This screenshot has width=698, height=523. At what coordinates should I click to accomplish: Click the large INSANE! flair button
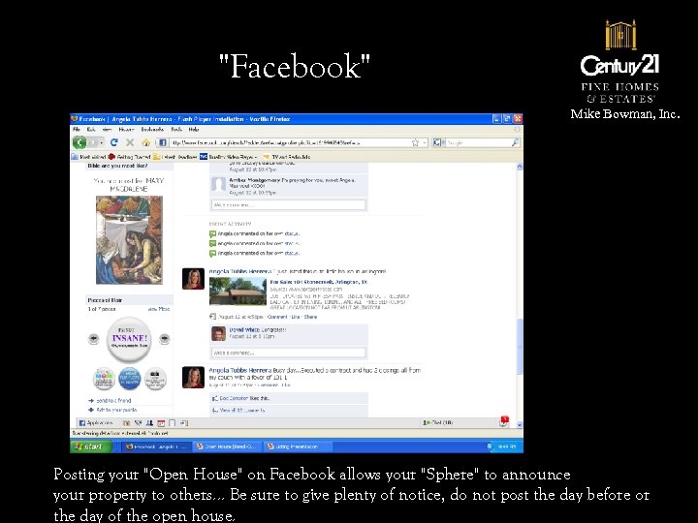point(129,339)
